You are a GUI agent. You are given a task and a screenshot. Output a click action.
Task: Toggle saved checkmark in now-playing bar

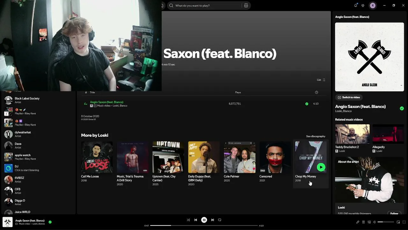tap(50, 222)
